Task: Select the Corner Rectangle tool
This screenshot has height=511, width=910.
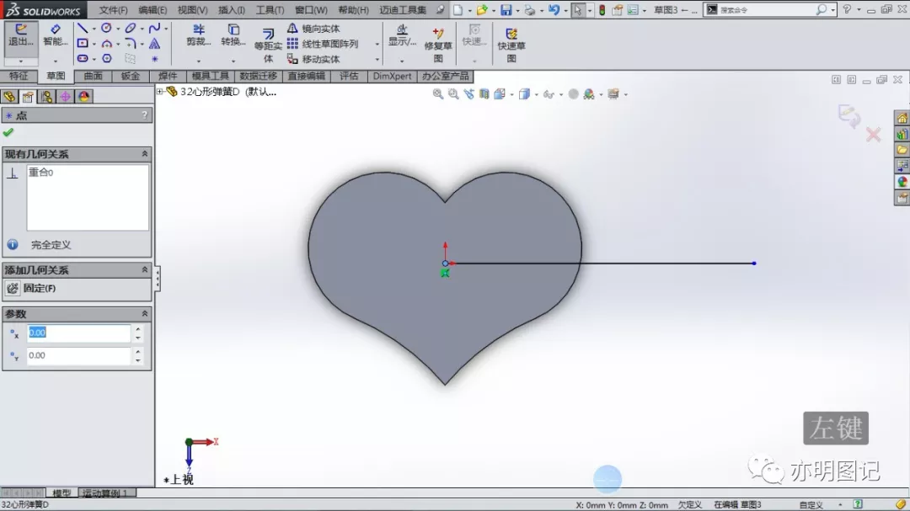Action: tap(83, 44)
